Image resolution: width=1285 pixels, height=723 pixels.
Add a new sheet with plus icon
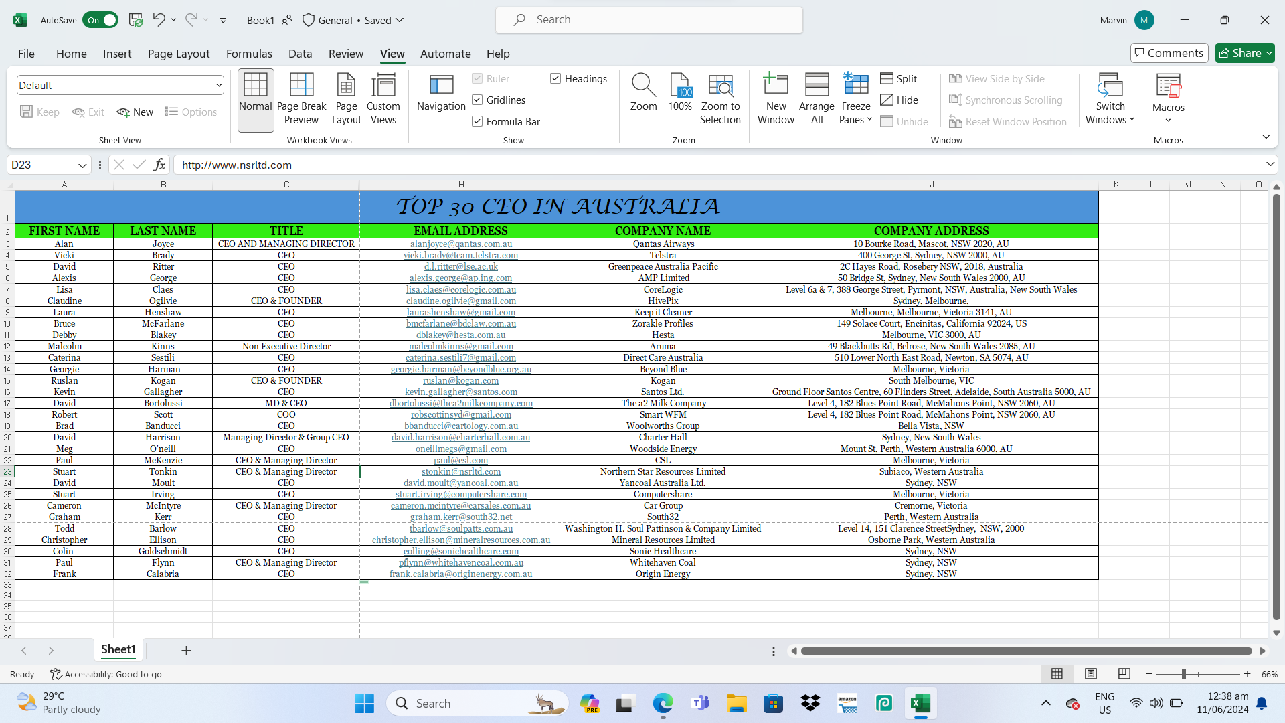(186, 650)
